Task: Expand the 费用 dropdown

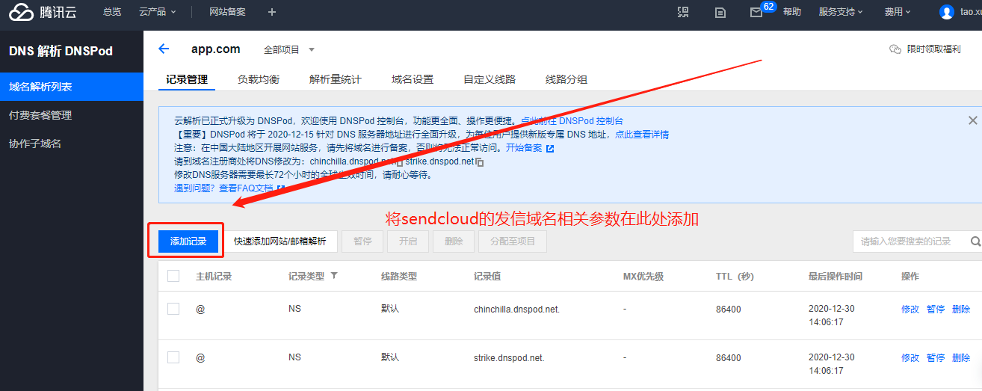Action: [x=898, y=12]
